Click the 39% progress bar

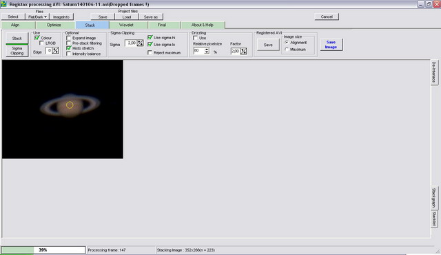click(43, 250)
